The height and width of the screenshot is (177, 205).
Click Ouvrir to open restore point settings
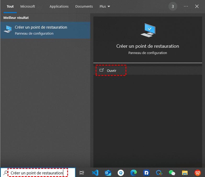point(111,71)
